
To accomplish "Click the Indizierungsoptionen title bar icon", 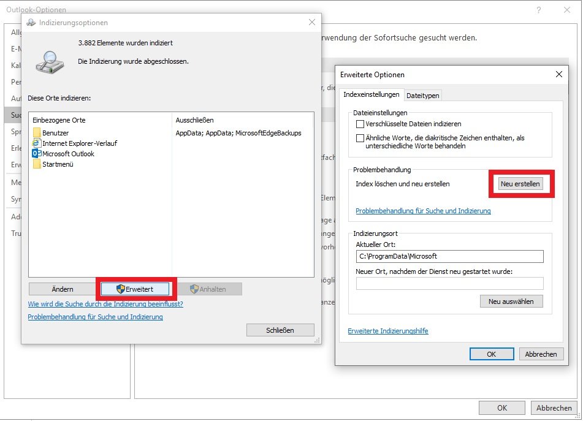I will (x=31, y=22).
